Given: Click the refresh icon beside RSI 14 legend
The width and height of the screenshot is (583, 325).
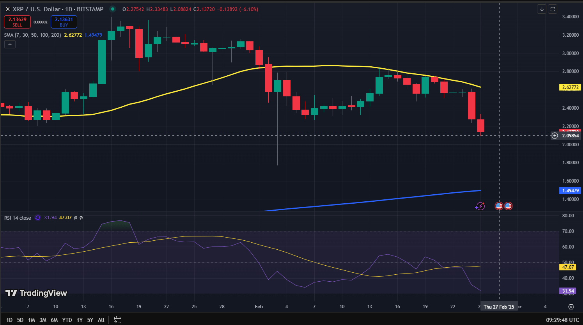Looking at the screenshot, I should [37, 218].
